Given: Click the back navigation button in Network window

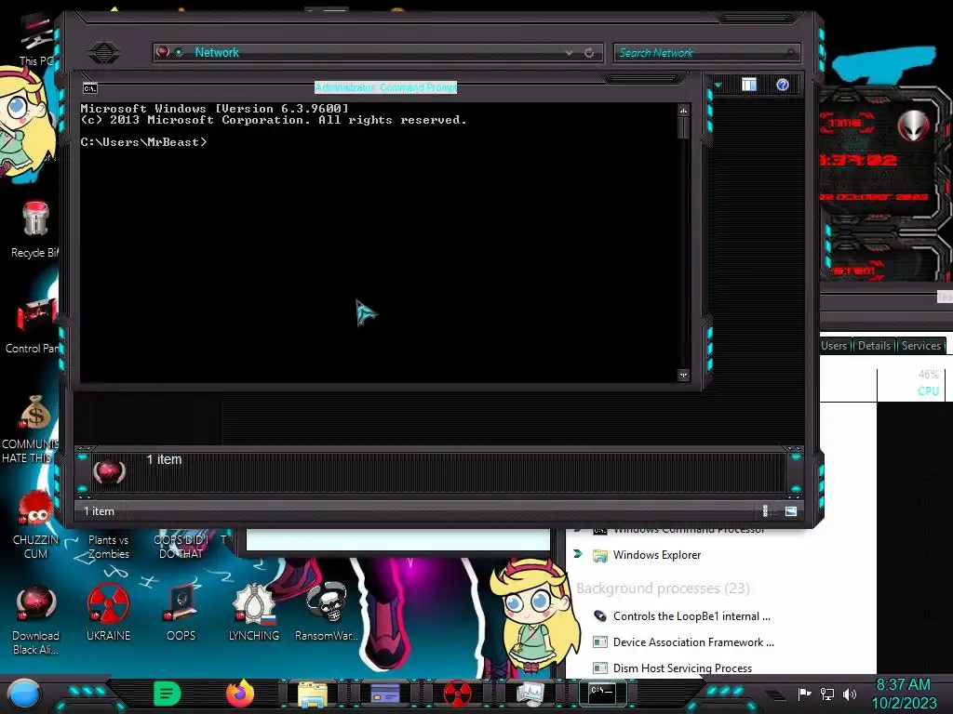Looking at the screenshot, I should (x=104, y=52).
